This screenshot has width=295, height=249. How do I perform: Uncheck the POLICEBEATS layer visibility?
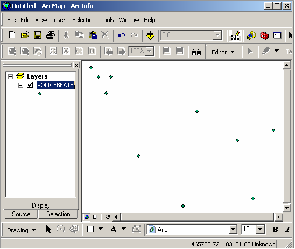(30, 85)
